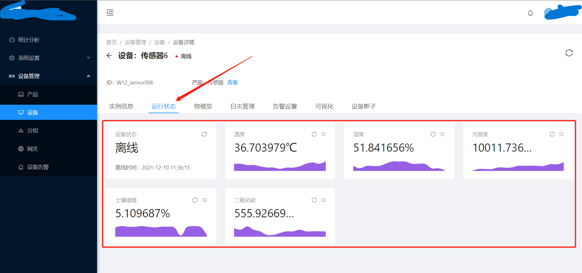The height and width of the screenshot is (273, 582).
Task: Open 设备告警 in the sidebar
Action: point(48,167)
